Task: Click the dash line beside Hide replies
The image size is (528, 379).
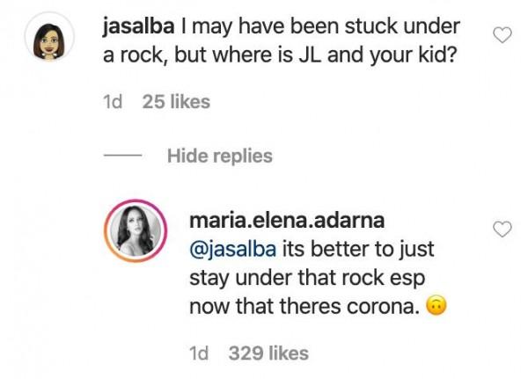Action: coord(121,157)
